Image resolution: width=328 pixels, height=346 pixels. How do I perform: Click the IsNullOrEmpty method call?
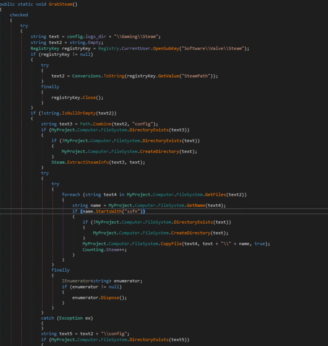78,113
